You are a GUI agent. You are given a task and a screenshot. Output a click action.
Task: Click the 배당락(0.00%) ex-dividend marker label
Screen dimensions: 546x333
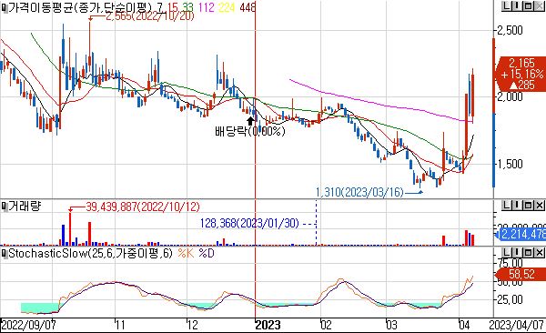[x=250, y=131]
